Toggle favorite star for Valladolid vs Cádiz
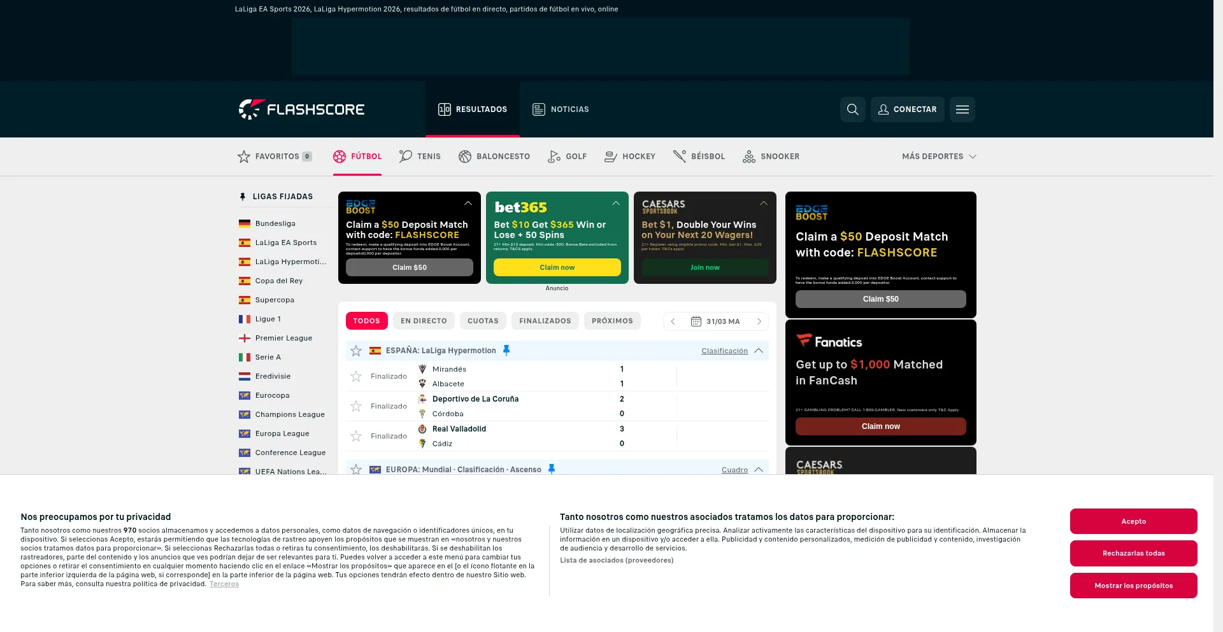 (356, 436)
